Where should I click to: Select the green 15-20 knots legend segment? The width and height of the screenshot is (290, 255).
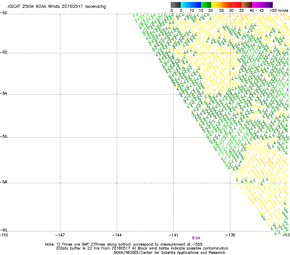pos(206,5)
